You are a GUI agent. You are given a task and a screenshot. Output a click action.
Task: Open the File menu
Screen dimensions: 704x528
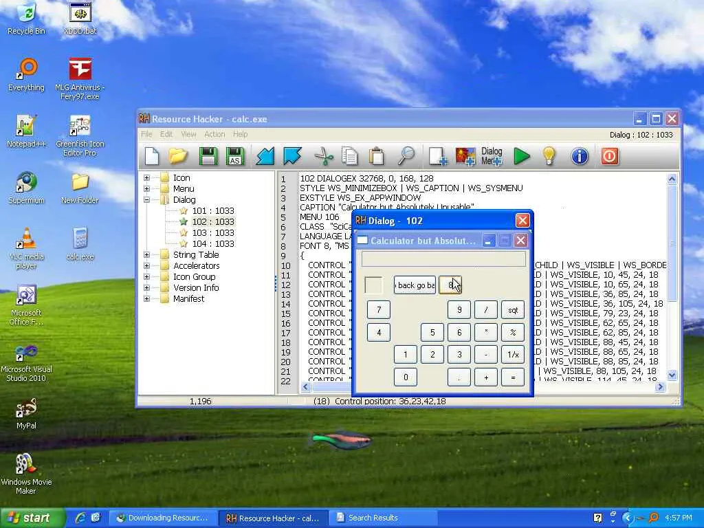click(146, 134)
